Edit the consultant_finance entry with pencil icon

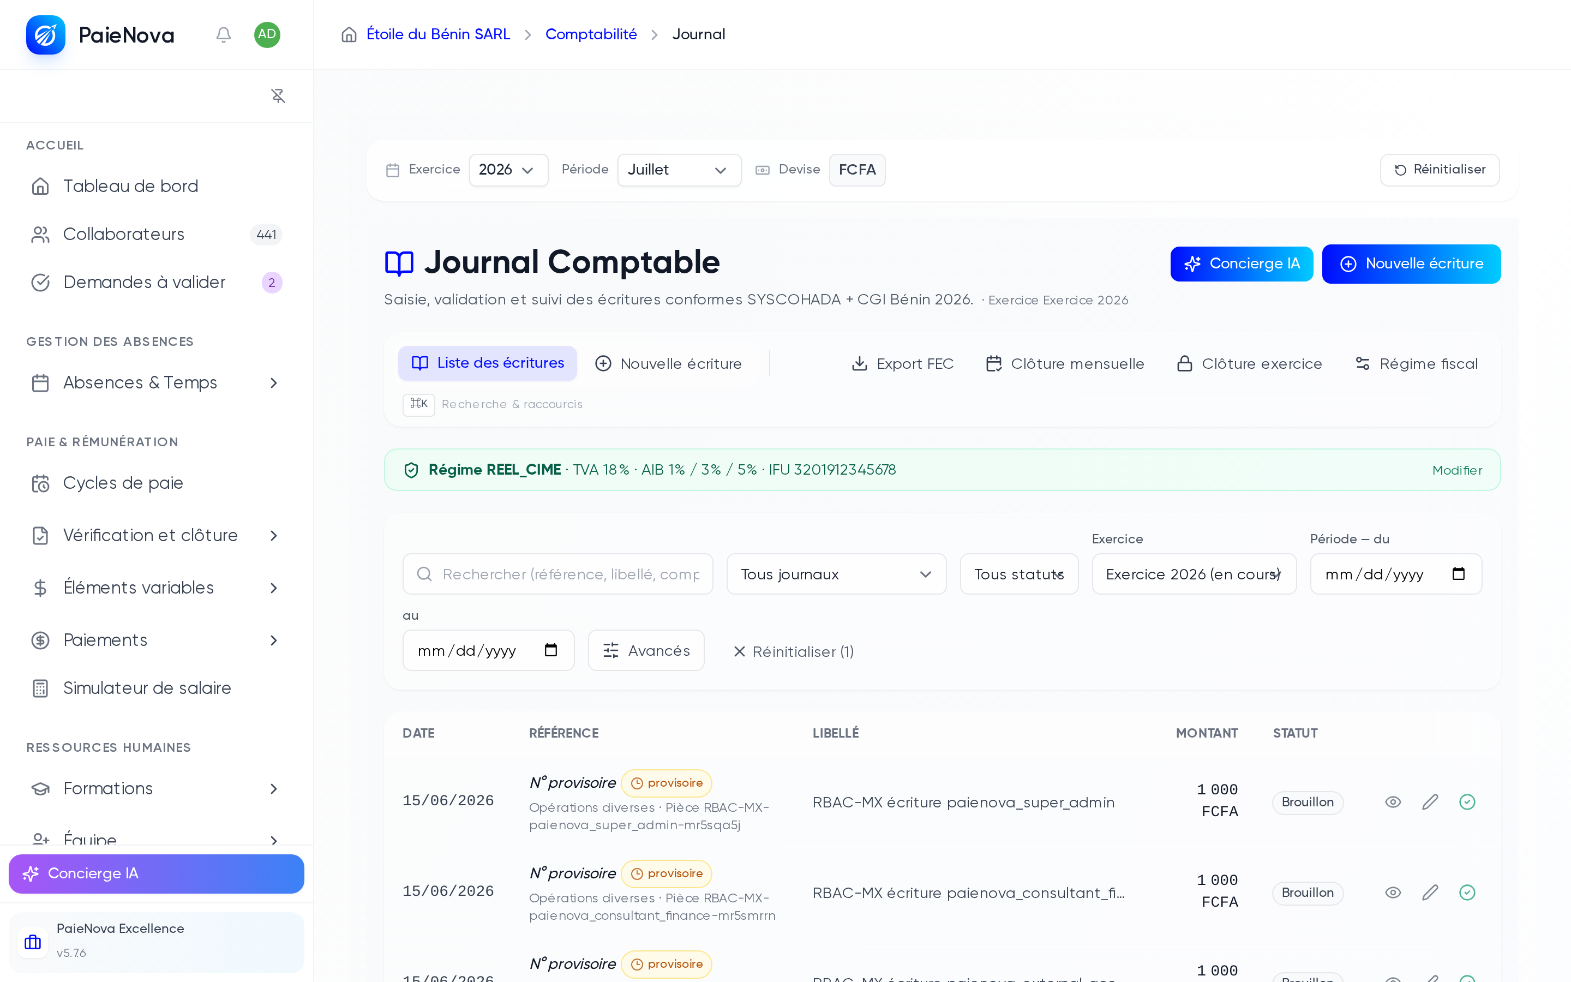point(1430,893)
